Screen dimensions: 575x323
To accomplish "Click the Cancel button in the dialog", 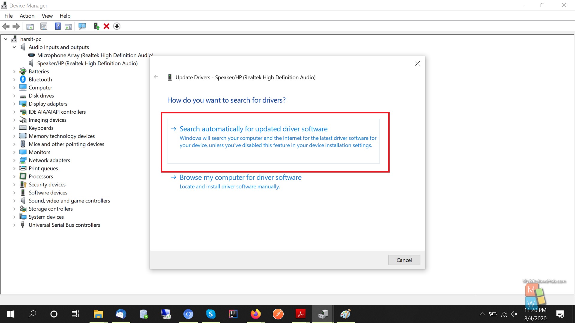I will click(404, 260).
